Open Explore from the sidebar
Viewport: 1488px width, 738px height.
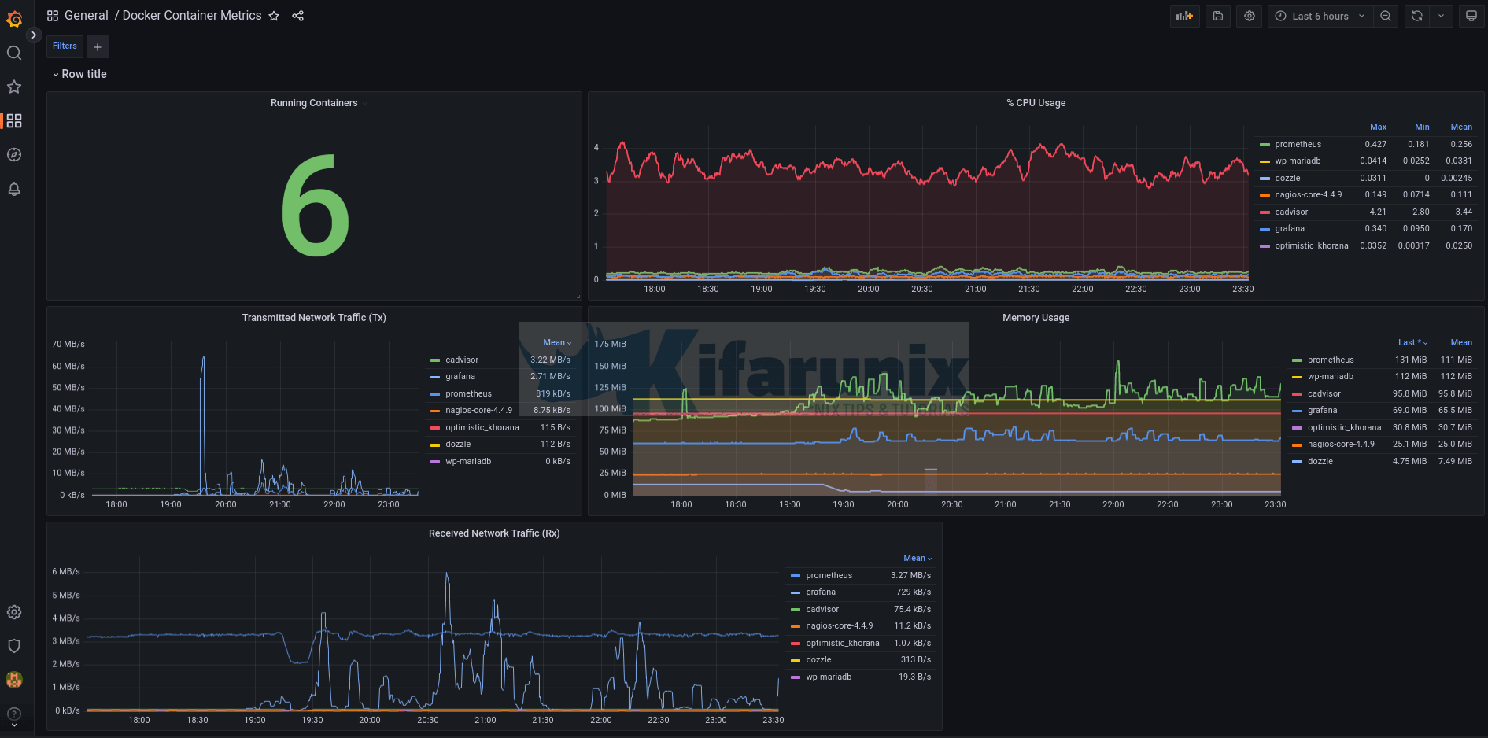[13, 155]
